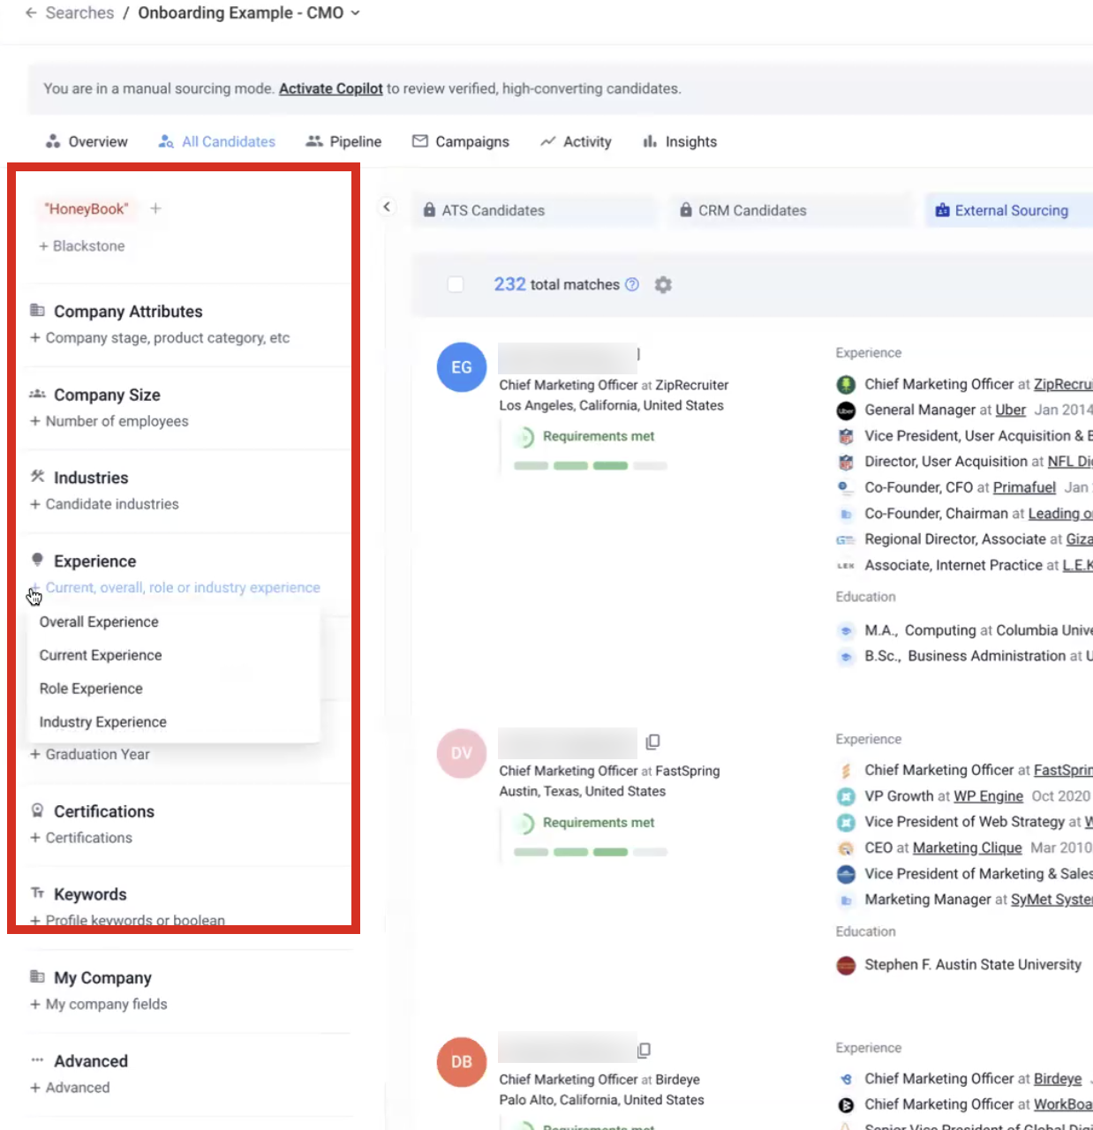Add company stage or product category filter

(160, 338)
